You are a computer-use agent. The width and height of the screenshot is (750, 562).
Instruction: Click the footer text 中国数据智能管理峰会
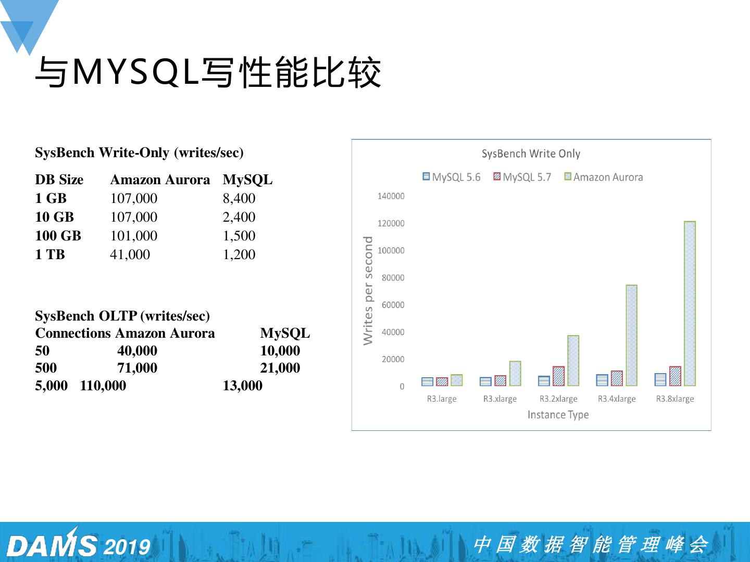click(591, 544)
